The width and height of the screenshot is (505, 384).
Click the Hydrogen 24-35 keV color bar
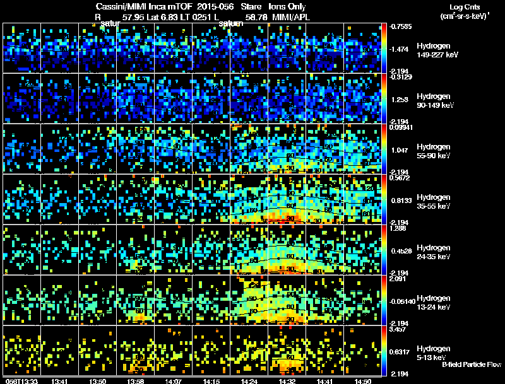(x=384, y=250)
